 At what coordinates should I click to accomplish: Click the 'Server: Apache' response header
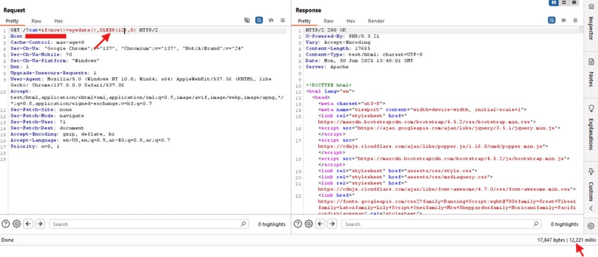pyautogui.click(x=327, y=67)
